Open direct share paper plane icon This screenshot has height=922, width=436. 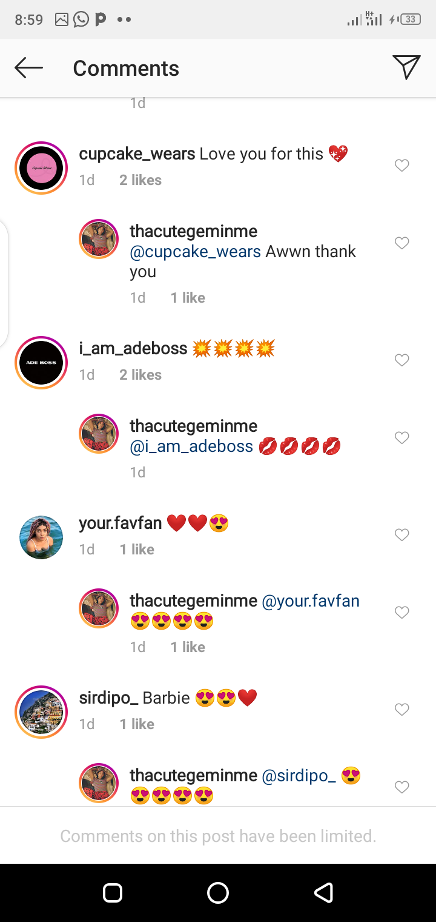pyautogui.click(x=406, y=67)
